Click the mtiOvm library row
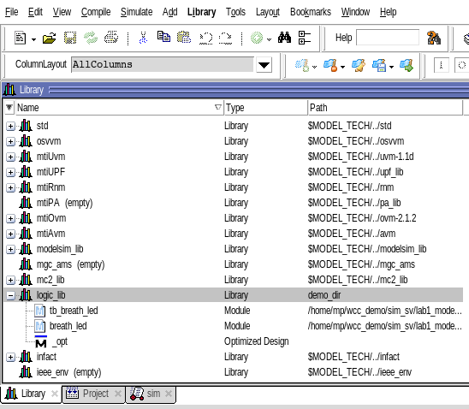The height and width of the screenshot is (409, 469). coord(234,218)
